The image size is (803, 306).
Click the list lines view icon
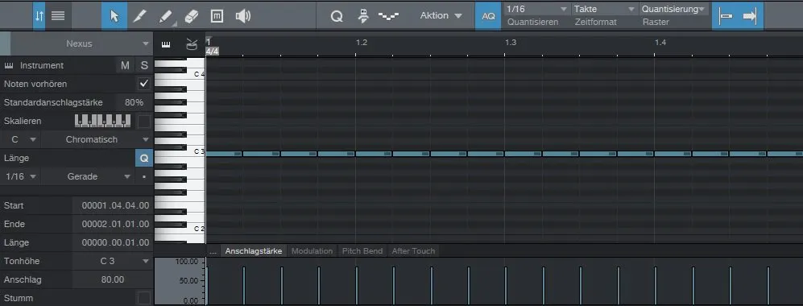tap(58, 16)
